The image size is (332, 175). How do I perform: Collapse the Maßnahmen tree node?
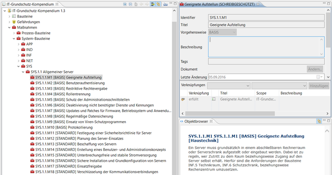9,27
